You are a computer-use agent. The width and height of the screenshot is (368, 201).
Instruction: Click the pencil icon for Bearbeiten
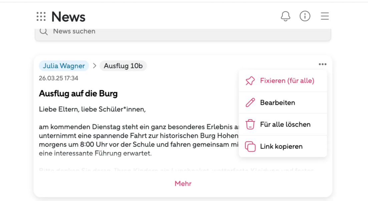(x=250, y=102)
